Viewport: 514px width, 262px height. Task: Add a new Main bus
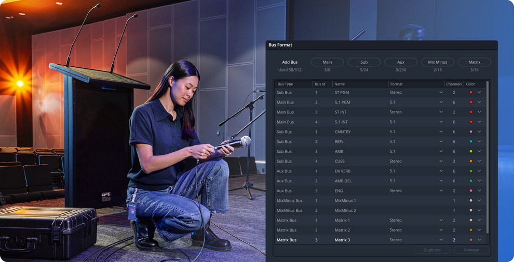[x=327, y=62]
